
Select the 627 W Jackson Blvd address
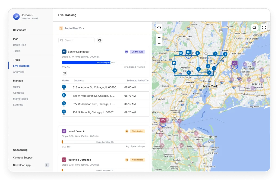click(94, 104)
